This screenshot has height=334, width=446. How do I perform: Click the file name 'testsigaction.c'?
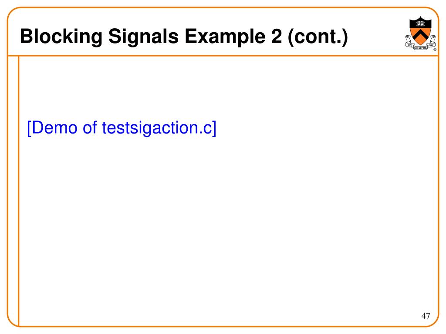coord(156,128)
